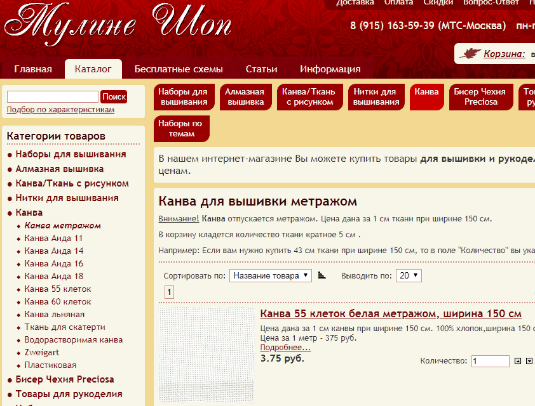The width and height of the screenshot is (535, 406).
Task: Open Водорастворимая канва sidebar item
Action: point(73,340)
